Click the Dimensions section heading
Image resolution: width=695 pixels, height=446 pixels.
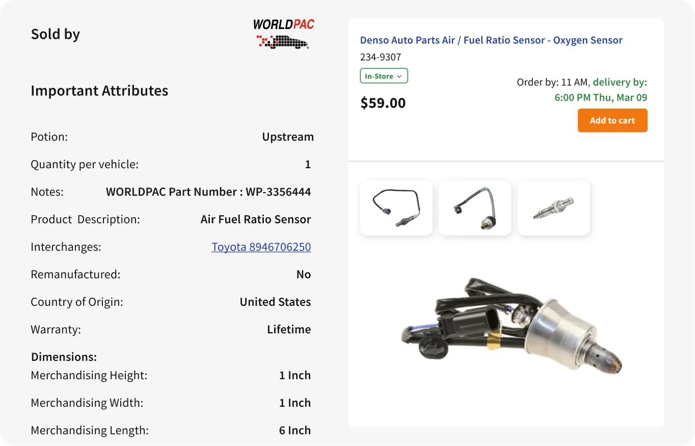(x=64, y=357)
